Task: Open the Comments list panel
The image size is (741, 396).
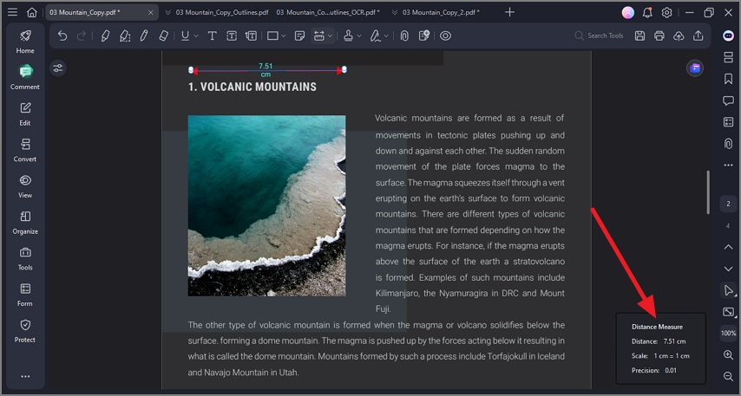Action: (x=728, y=101)
